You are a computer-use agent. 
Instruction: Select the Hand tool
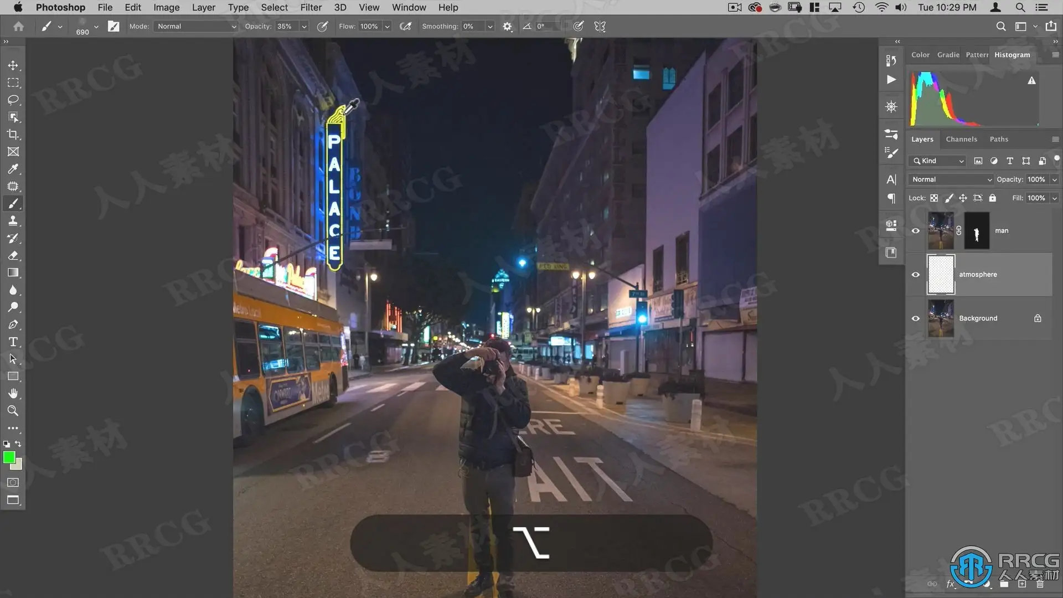pos(13,394)
